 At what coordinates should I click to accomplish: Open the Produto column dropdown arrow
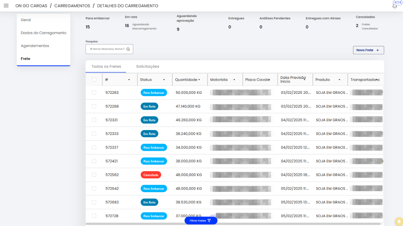(x=339, y=80)
